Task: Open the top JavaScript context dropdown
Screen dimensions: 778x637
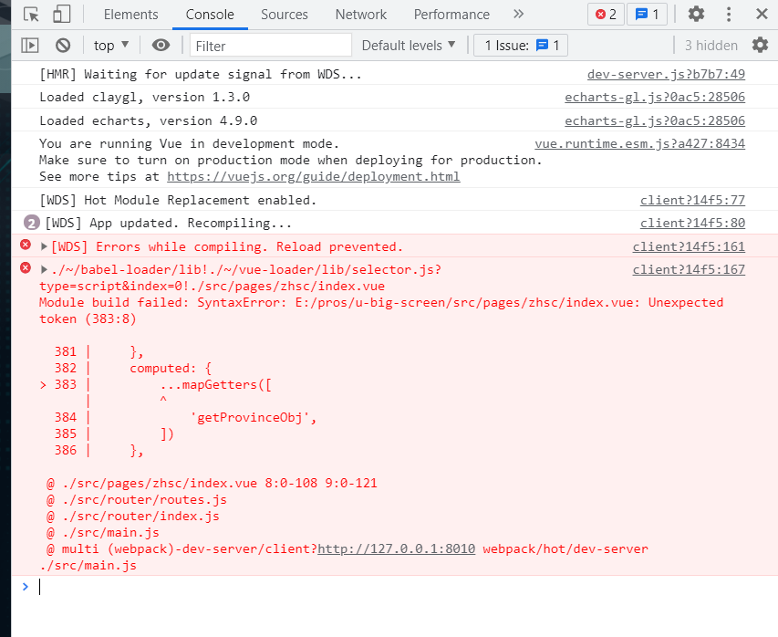Action: pos(111,46)
